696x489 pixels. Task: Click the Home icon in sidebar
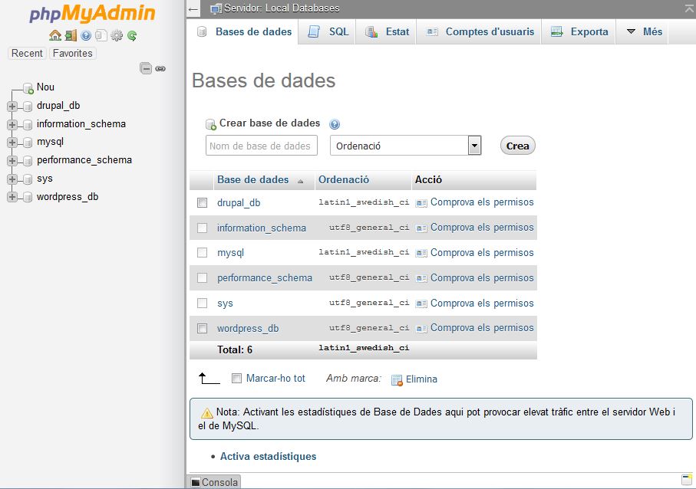(55, 35)
